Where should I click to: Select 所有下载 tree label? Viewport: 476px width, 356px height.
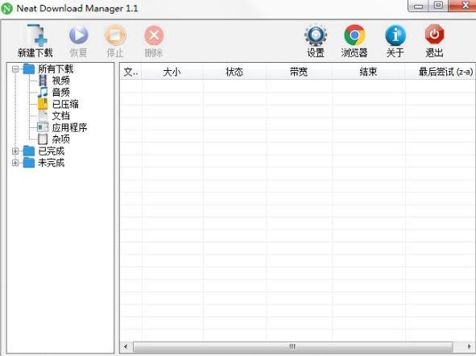pyautogui.click(x=56, y=69)
